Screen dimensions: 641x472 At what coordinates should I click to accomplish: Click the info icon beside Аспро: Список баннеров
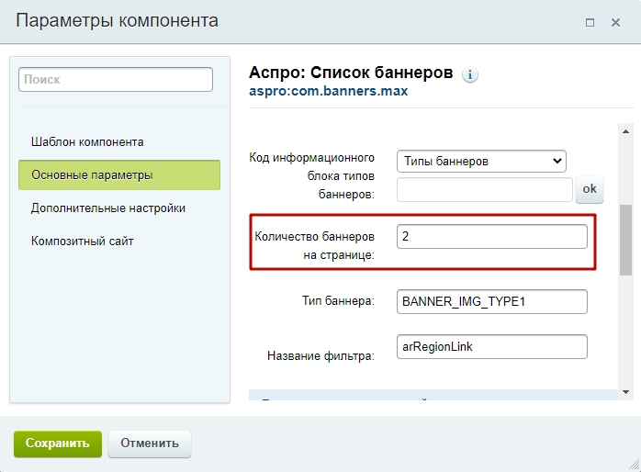[469, 74]
